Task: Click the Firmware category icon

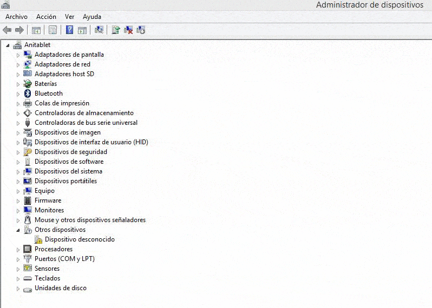Action: click(27, 200)
